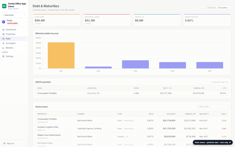235x147 pixels.
Task: Click the $20,738,800 balance cell
Action: click(x=169, y=120)
